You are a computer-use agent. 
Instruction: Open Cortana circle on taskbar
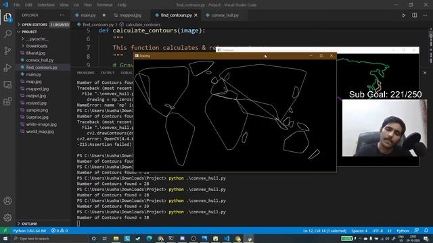tap(93, 238)
